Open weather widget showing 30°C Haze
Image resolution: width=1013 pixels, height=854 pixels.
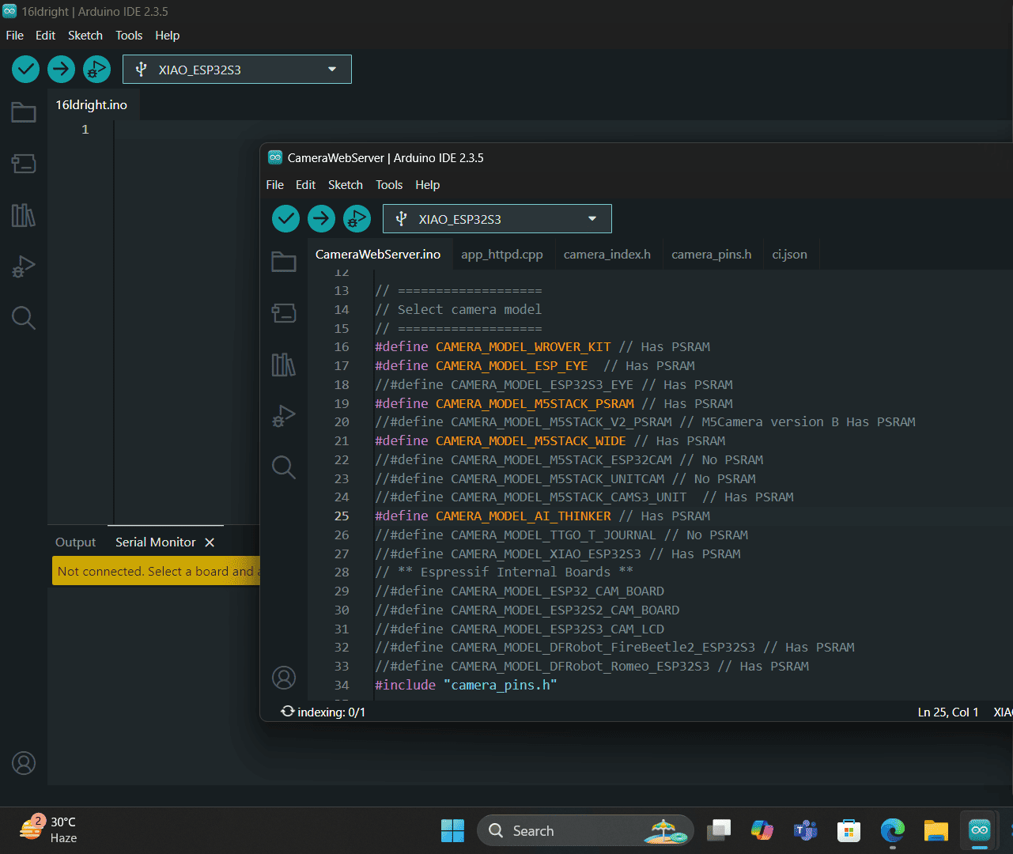tap(49, 830)
